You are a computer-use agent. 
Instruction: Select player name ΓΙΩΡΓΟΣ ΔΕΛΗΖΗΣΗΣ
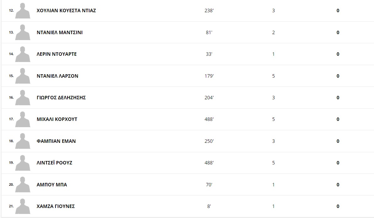click(x=61, y=98)
